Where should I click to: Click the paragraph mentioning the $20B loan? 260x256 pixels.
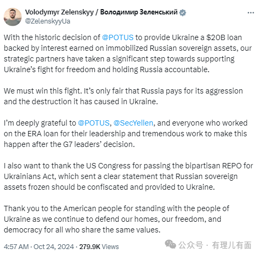click(128, 53)
